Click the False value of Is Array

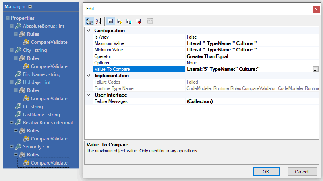click(192, 37)
